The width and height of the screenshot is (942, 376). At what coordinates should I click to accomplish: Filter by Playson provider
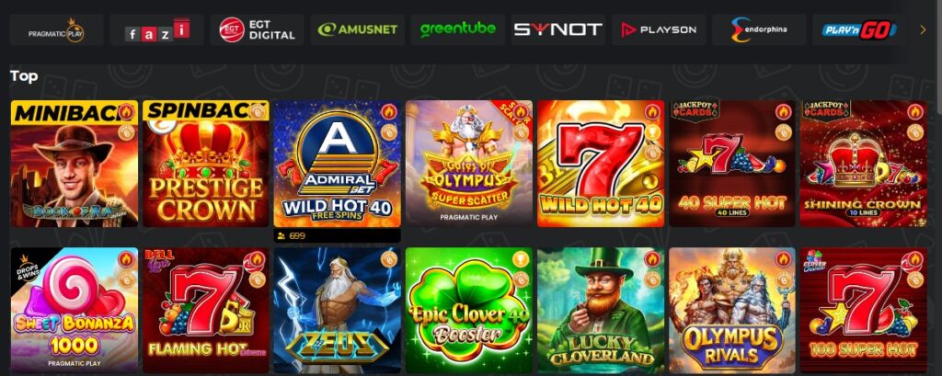click(659, 30)
